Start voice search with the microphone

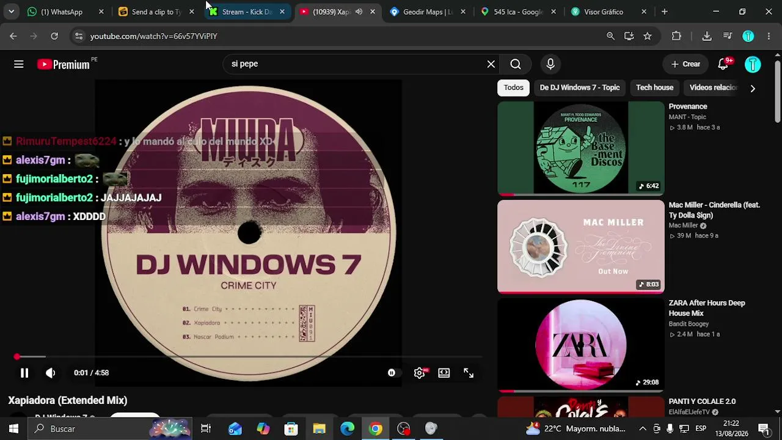coord(550,64)
